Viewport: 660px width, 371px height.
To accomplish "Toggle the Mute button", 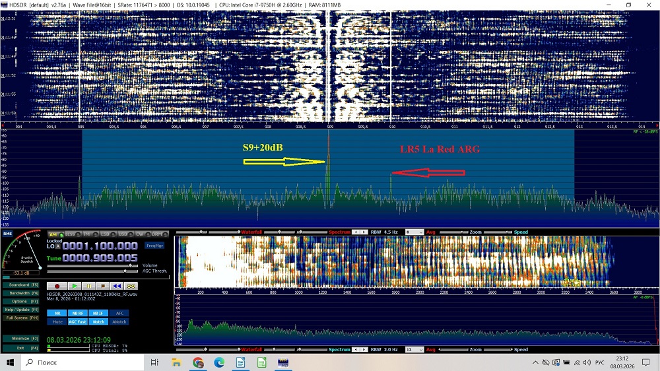I will (57, 321).
